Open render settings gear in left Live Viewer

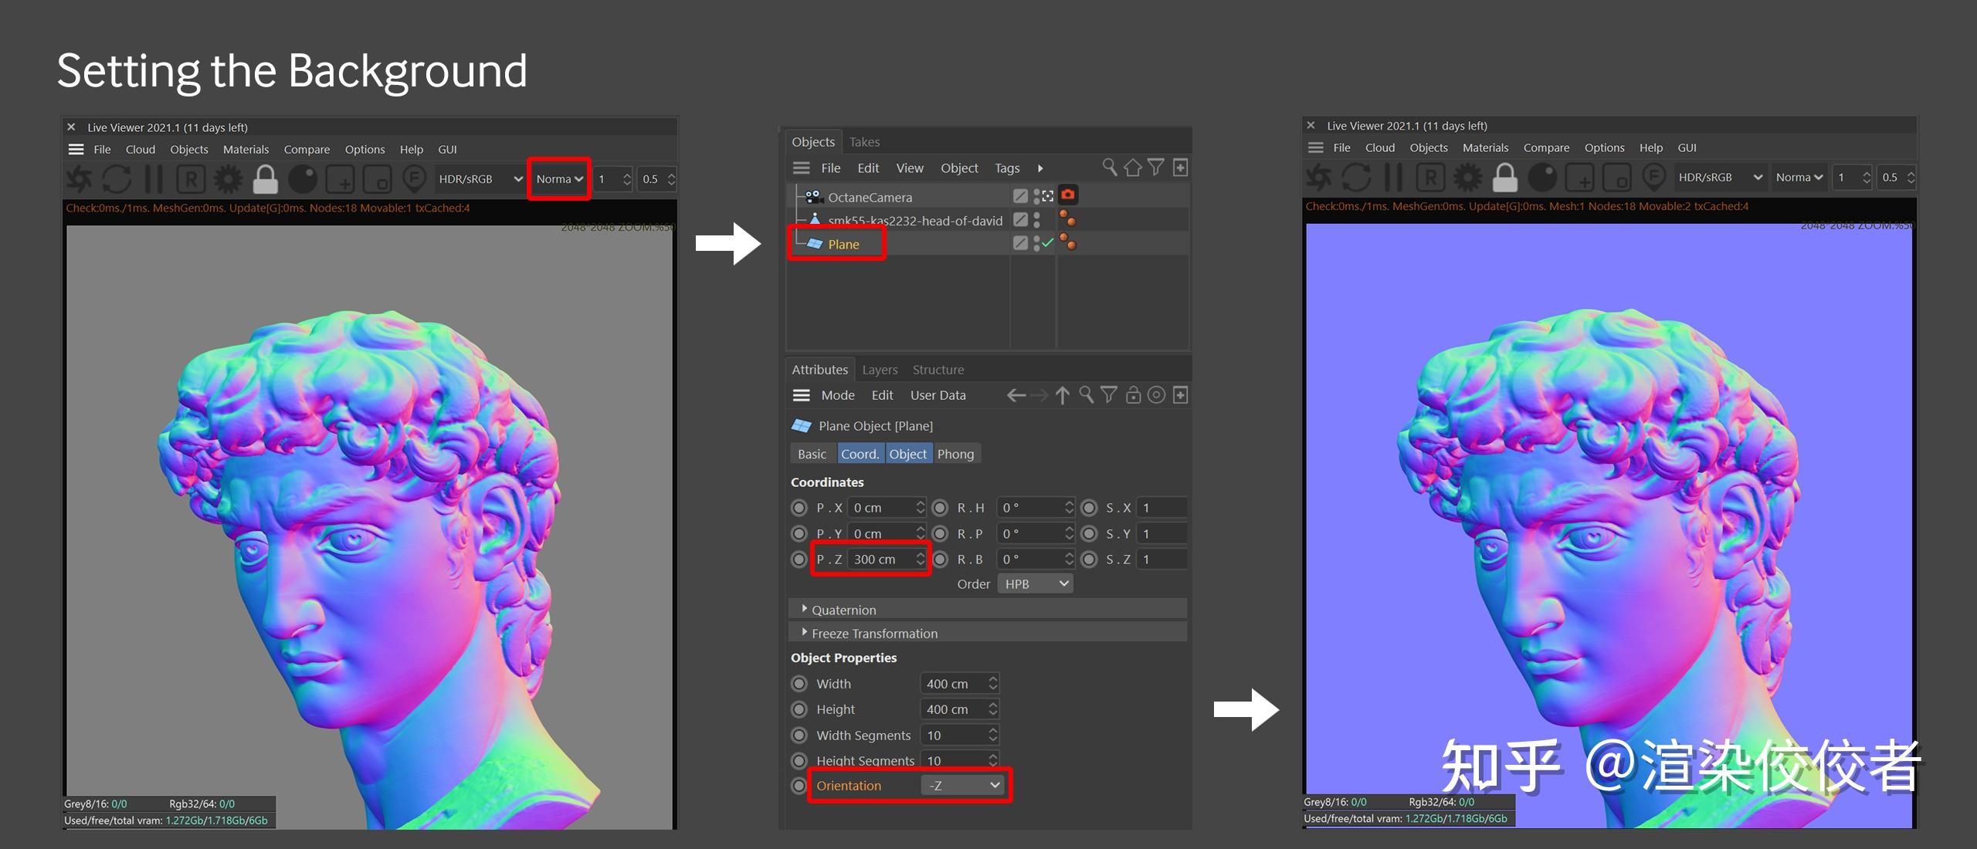(228, 179)
